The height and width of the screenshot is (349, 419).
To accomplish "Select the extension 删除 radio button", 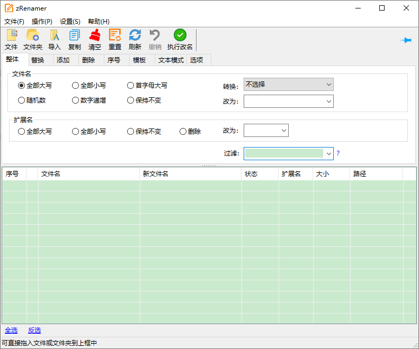I will (x=183, y=131).
